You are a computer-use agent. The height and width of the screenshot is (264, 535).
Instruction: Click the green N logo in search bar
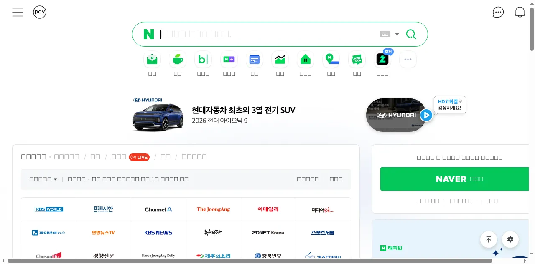(x=149, y=34)
